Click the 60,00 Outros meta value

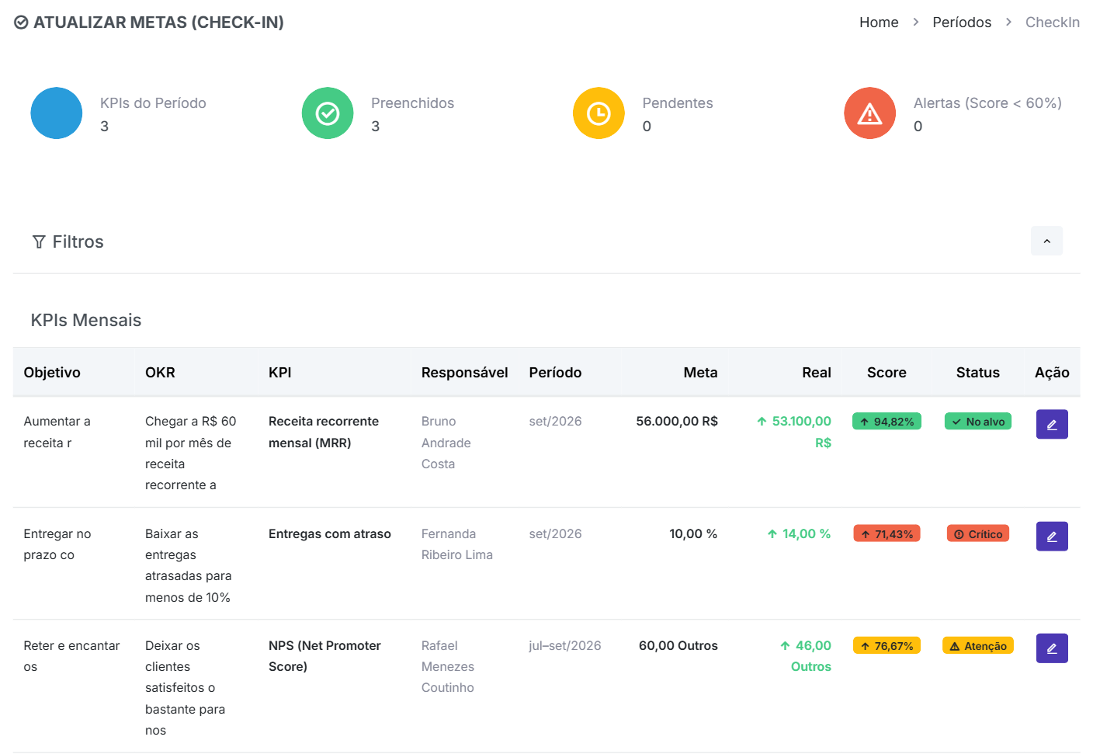coord(678,645)
